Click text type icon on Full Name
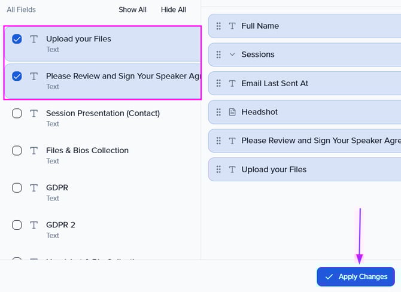The height and width of the screenshot is (292, 401). [x=232, y=26]
